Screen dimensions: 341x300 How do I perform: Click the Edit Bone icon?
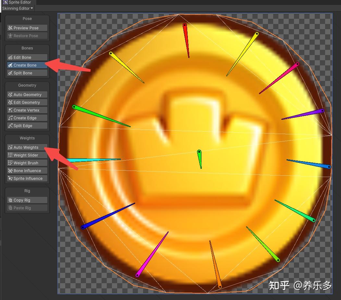pyautogui.click(x=10, y=57)
